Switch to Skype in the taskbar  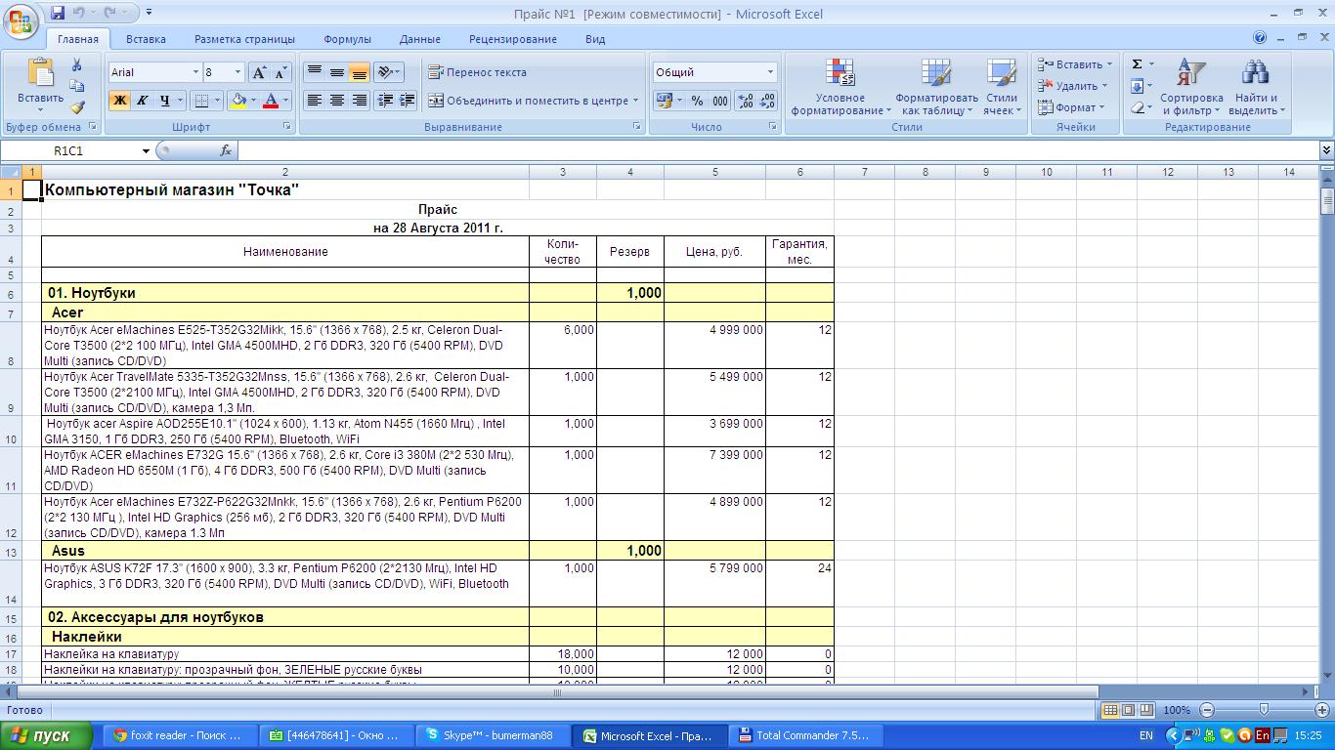[x=494, y=735]
